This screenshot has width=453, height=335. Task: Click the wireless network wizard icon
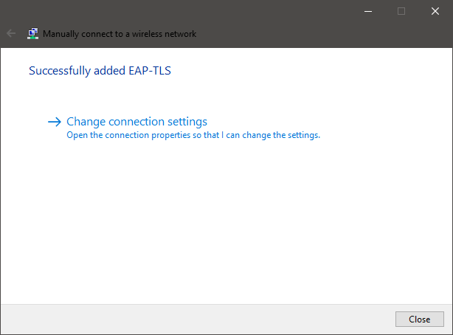33,33
